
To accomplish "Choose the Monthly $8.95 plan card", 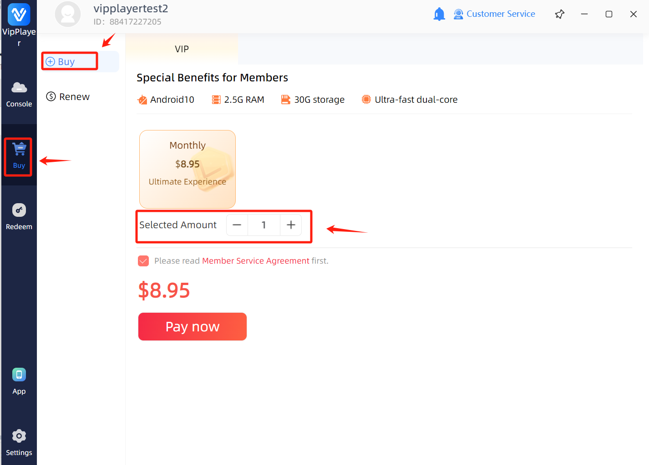I will tap(188, 169).
